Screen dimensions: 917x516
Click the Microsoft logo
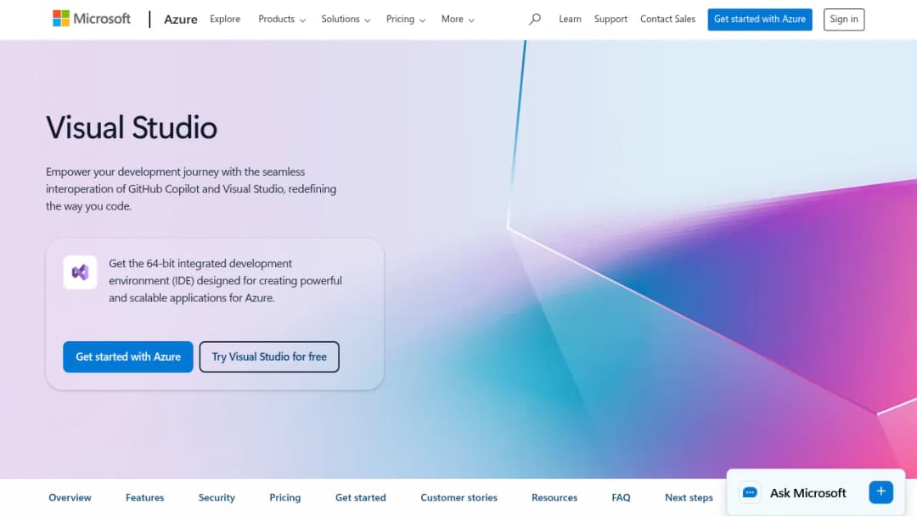(91, 19)
